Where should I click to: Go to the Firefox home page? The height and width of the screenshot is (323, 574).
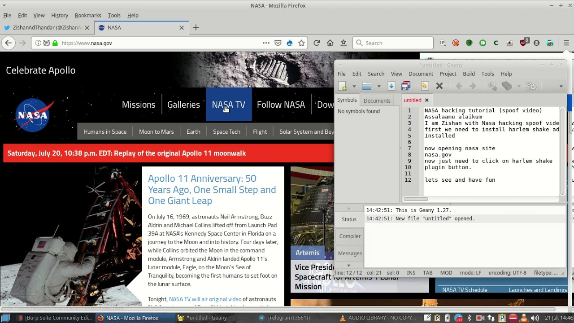coord(330,43)
